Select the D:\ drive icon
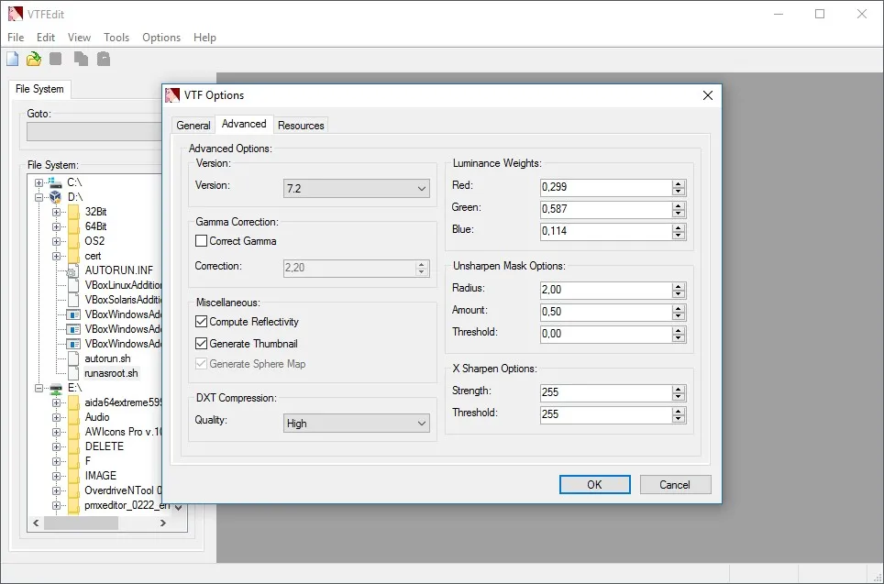Screen dimensions: 884x584 [55, 197]
